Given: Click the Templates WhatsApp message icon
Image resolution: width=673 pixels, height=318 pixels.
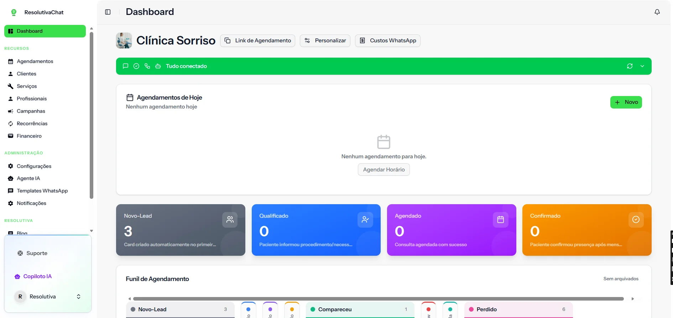Looking at the screenshot, I should 11,191.
